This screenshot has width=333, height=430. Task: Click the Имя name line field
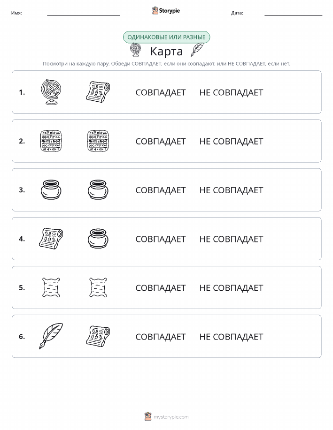pos(83,13)
